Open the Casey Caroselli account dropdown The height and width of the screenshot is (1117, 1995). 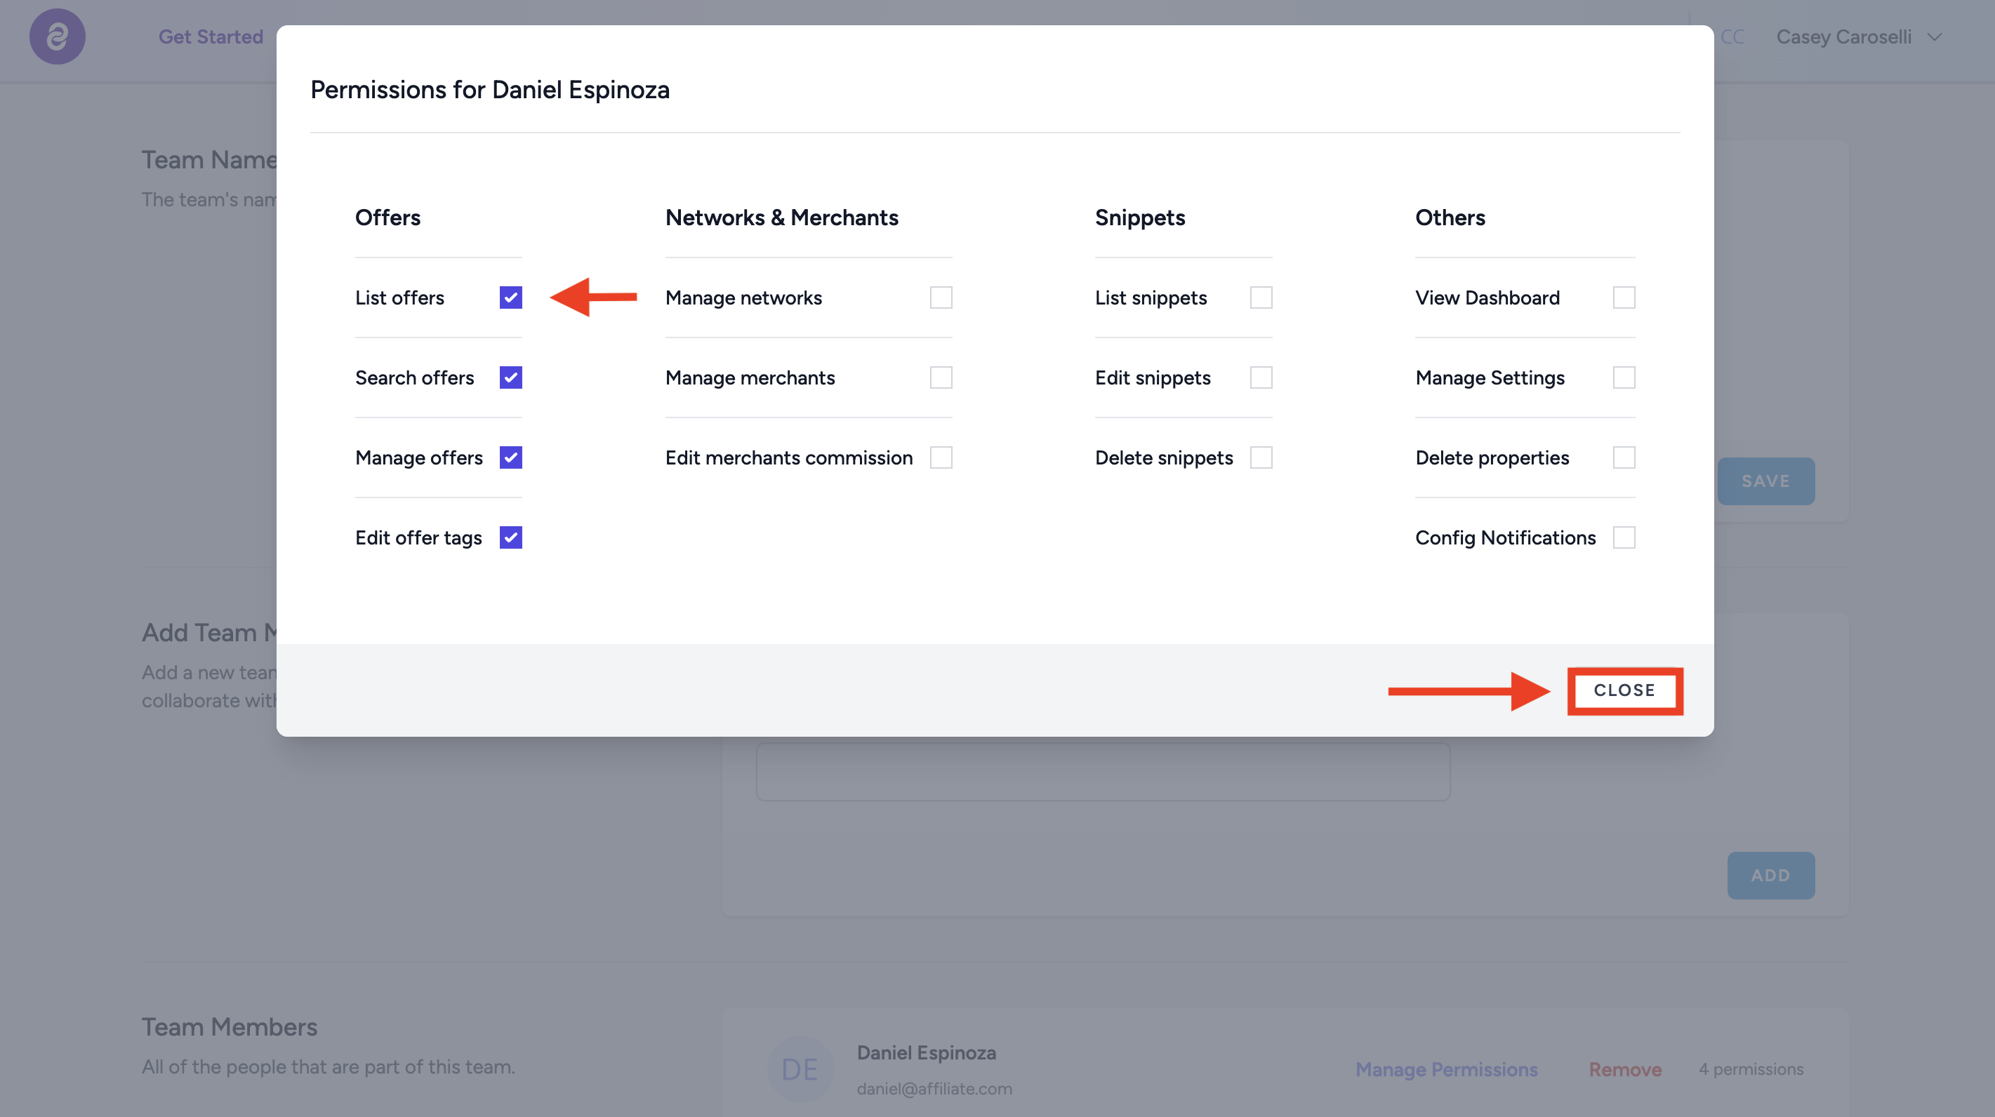click(1859, 36)
